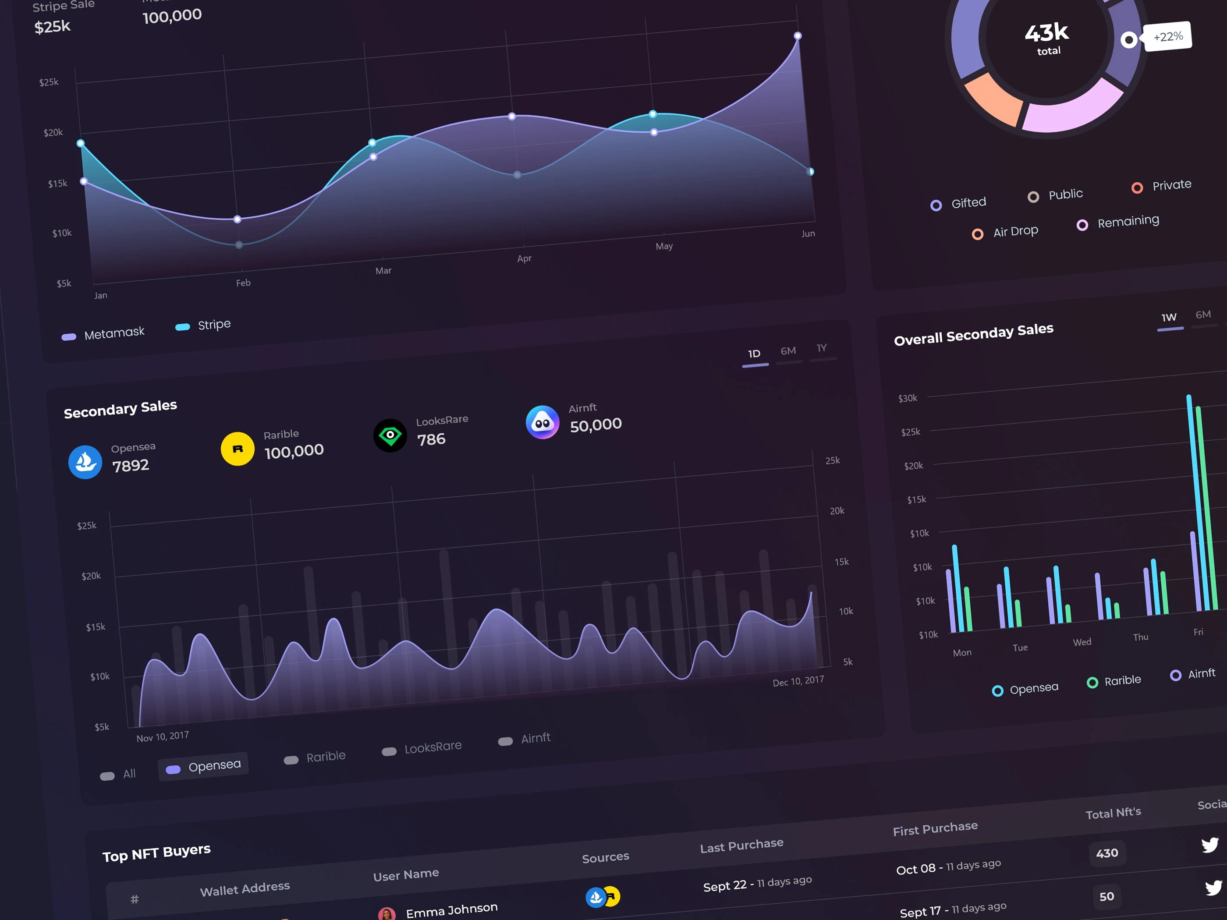
Task: Toggle Air Drop legend in donut chart
Action: tap(1005, 232)
